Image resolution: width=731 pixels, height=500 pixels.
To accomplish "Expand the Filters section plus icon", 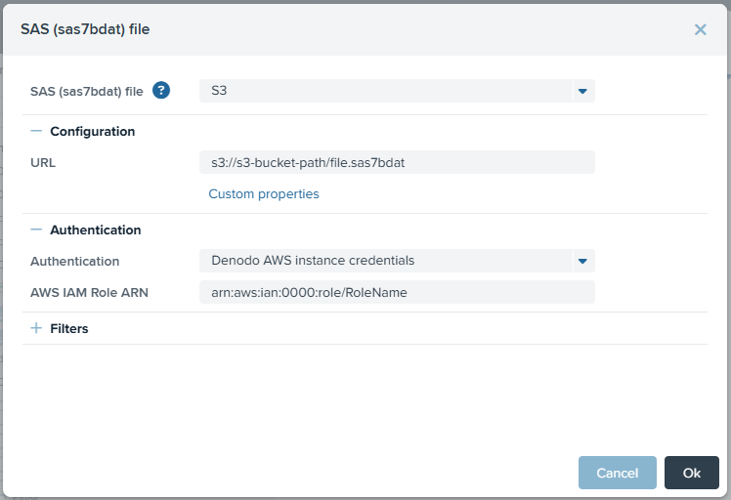I will click(x=36, y=328).
